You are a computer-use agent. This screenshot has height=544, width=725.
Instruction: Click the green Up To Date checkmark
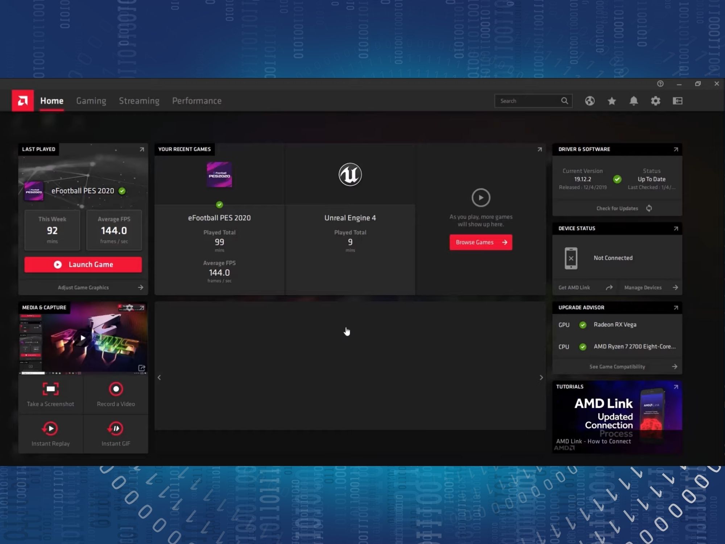(617, 179)
